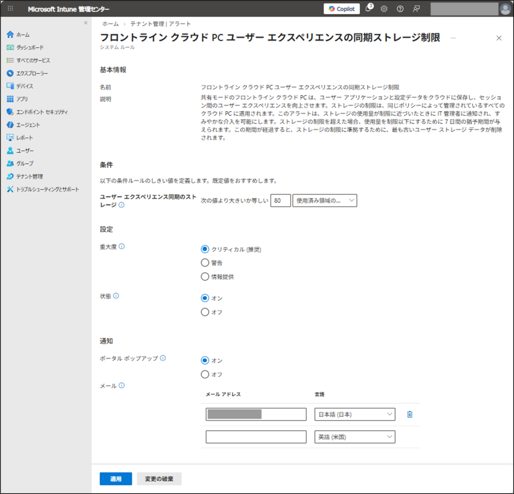Set 状態 to オフ
The height and width of the screenshot is (494, 514).
205,312
